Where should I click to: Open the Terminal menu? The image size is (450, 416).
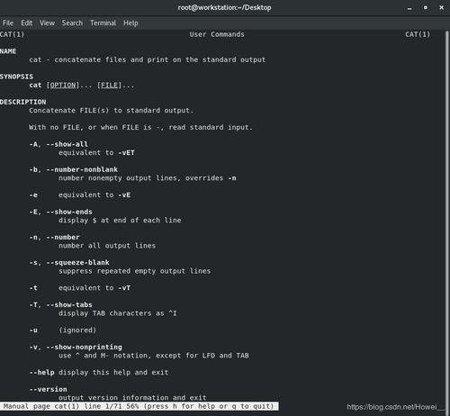pyautogui.click(x=103, y=23)
